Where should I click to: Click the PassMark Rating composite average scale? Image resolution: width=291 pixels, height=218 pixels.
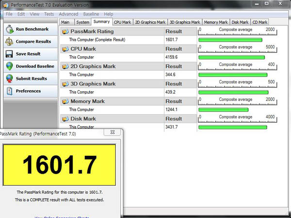point(237,31)
